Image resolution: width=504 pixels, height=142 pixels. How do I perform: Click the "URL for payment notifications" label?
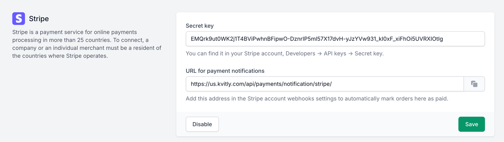click(225, 71)
